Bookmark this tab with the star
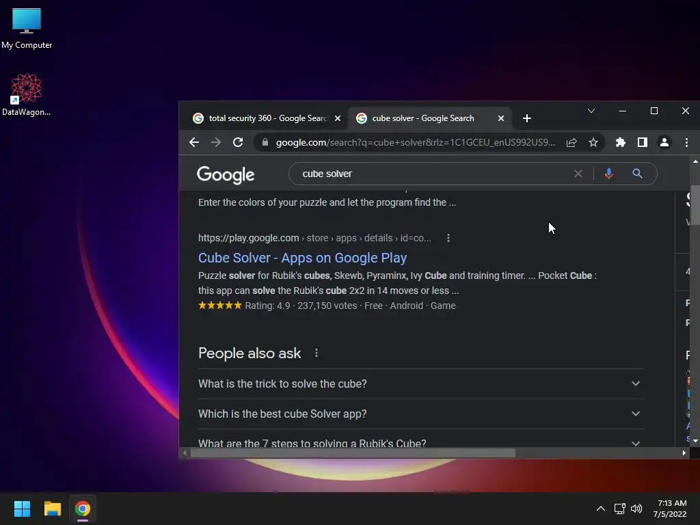700x525 pixels. pos(593,142)
